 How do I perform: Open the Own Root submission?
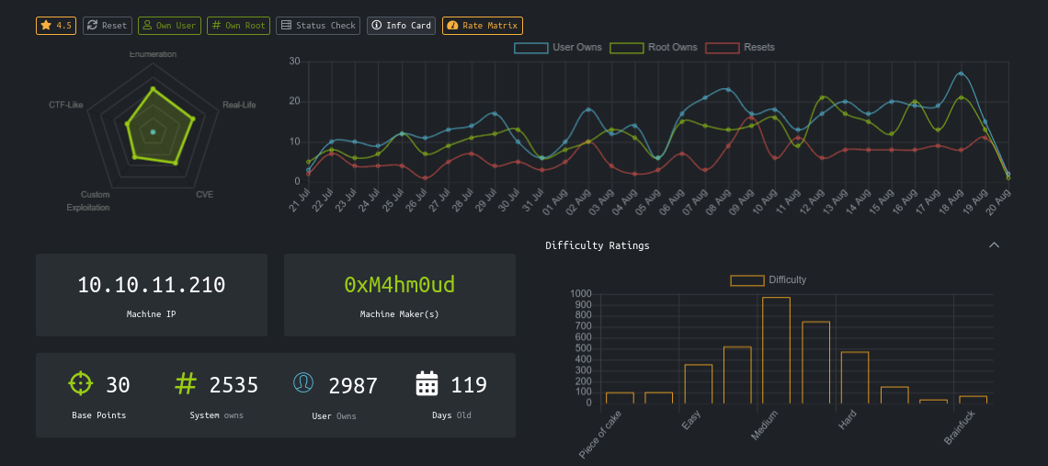[x=238, y=26]
